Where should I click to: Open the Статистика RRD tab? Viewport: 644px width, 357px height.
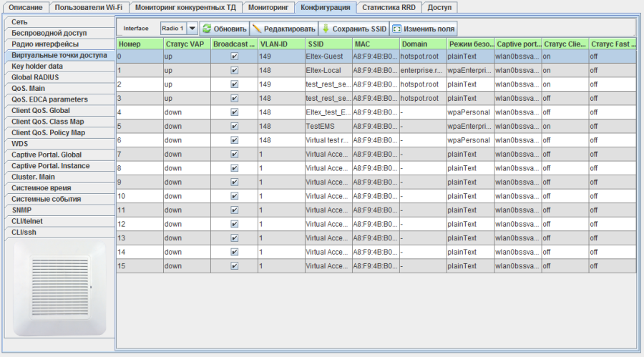[x=389, y=7]
